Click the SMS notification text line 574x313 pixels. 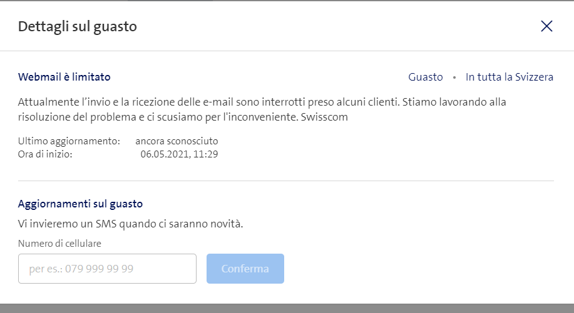point(130,223)
